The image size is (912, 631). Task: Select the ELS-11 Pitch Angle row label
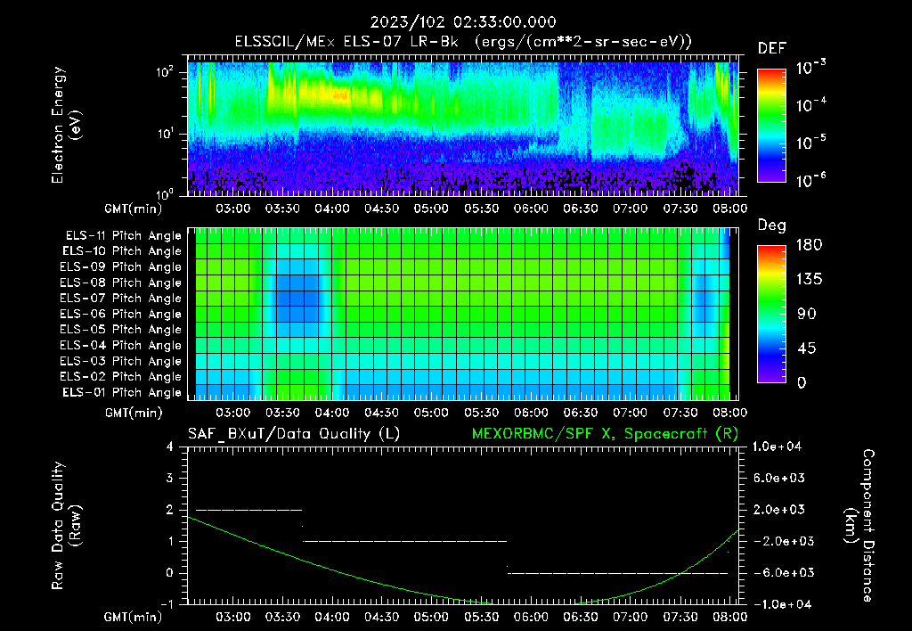(123, 236)
